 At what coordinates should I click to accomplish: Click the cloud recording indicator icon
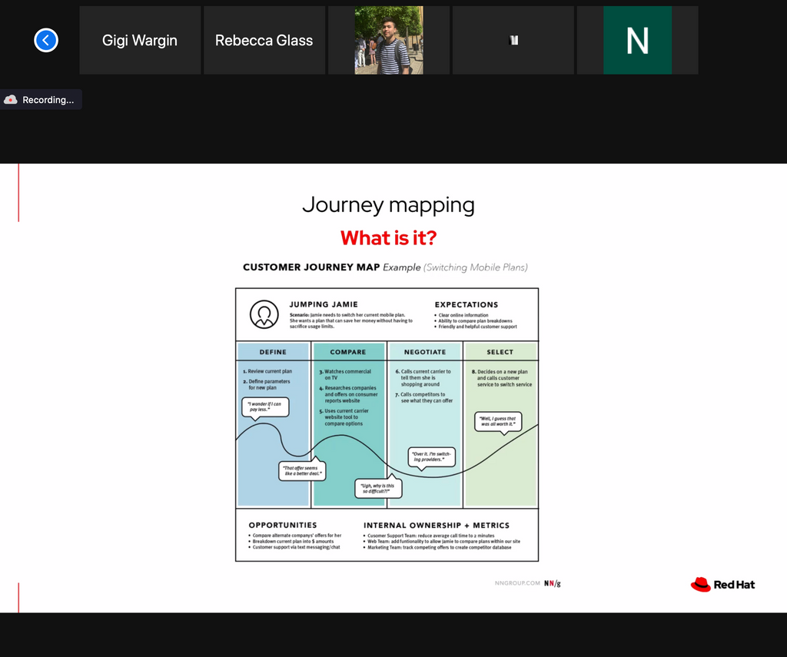coord(11,99)
